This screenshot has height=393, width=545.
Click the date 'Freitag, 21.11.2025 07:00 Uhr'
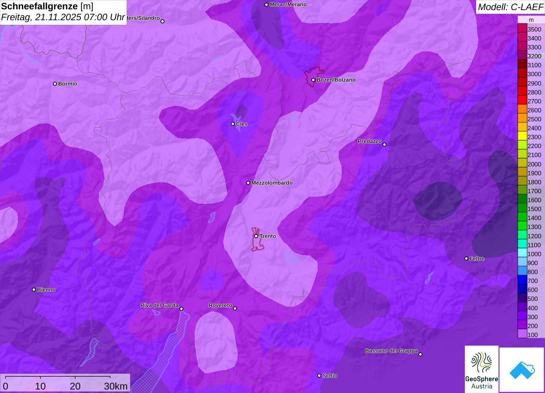63,17
